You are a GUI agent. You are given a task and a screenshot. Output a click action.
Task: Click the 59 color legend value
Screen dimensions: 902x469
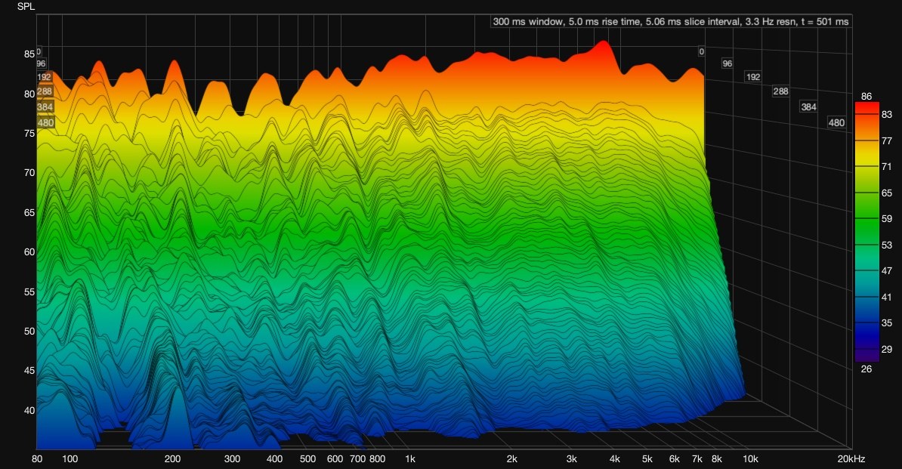coord(886,219)
